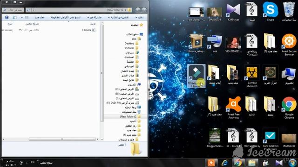Open Chrome from the taskbar
The height and width of the screenshot is (167, 298).
coord(238,163)
